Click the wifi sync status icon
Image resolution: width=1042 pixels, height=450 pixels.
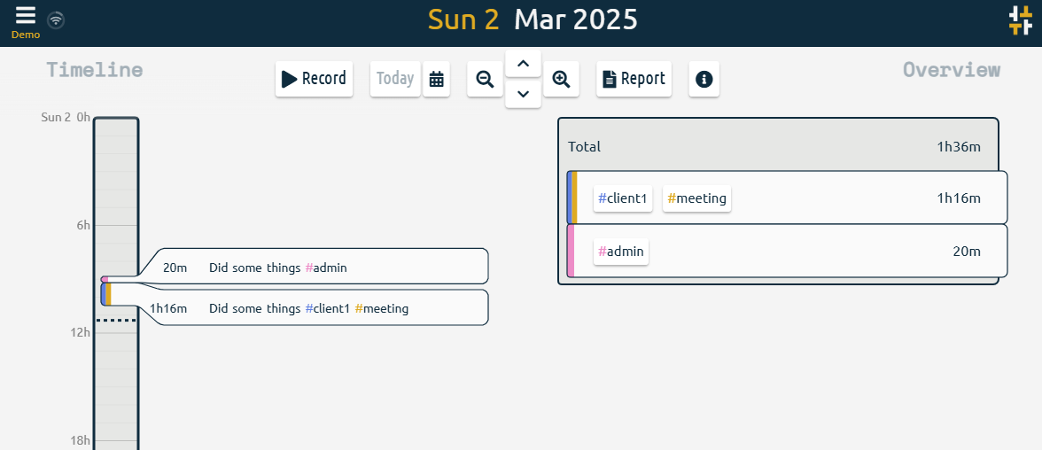pos(56,19)
